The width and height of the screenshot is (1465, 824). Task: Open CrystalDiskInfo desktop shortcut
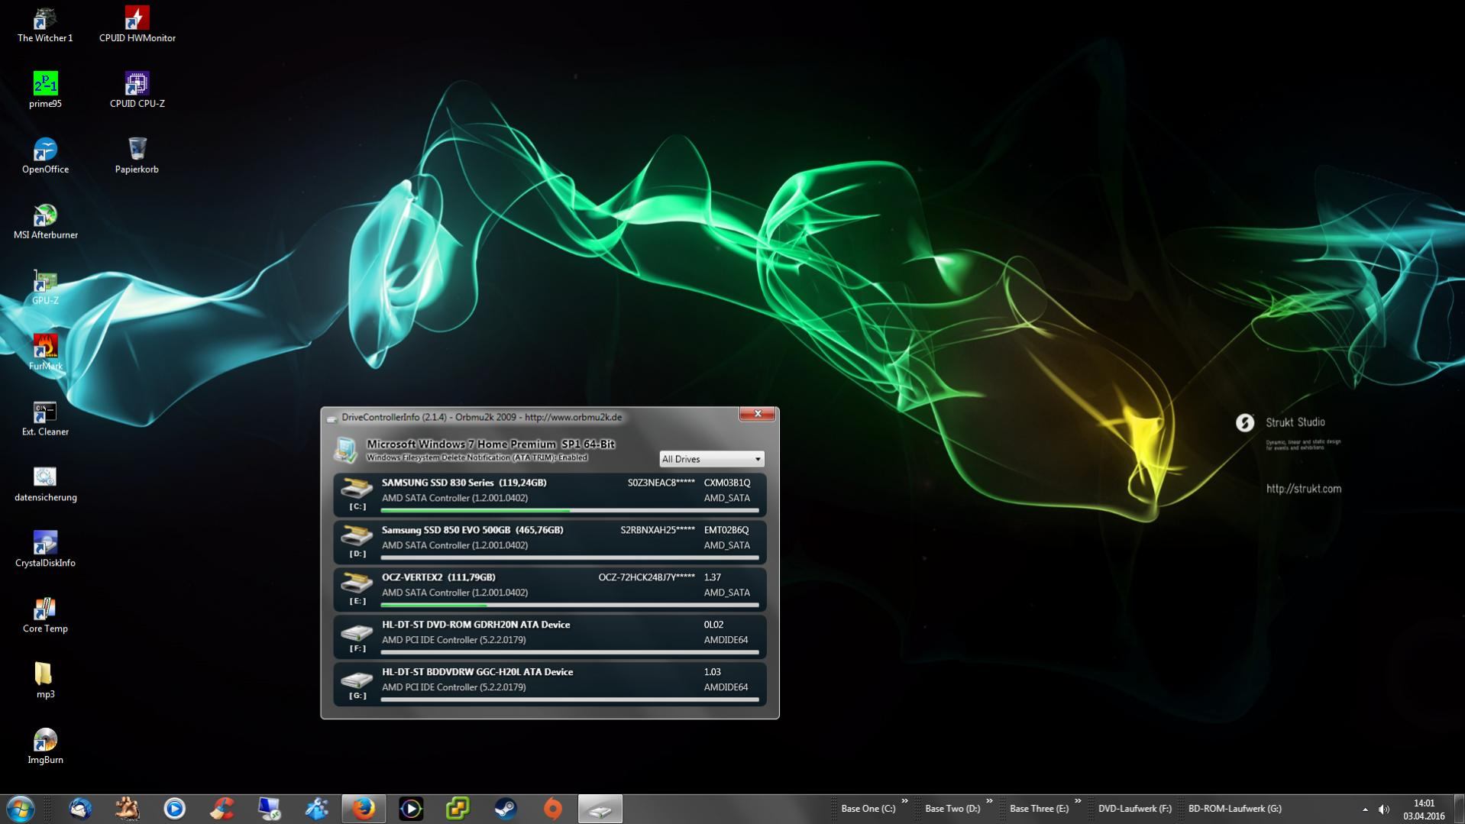click(x=45, y=550)
